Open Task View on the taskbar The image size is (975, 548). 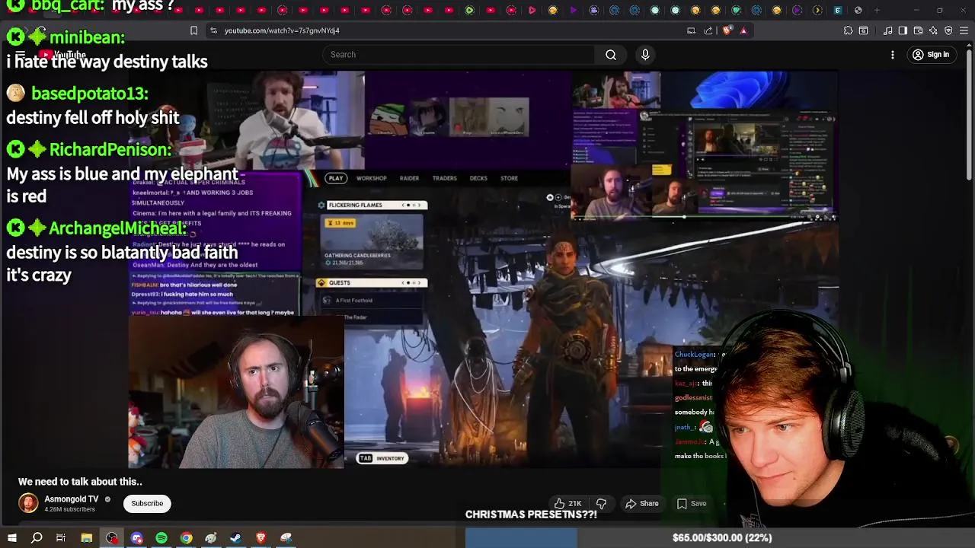pos(61,538)
